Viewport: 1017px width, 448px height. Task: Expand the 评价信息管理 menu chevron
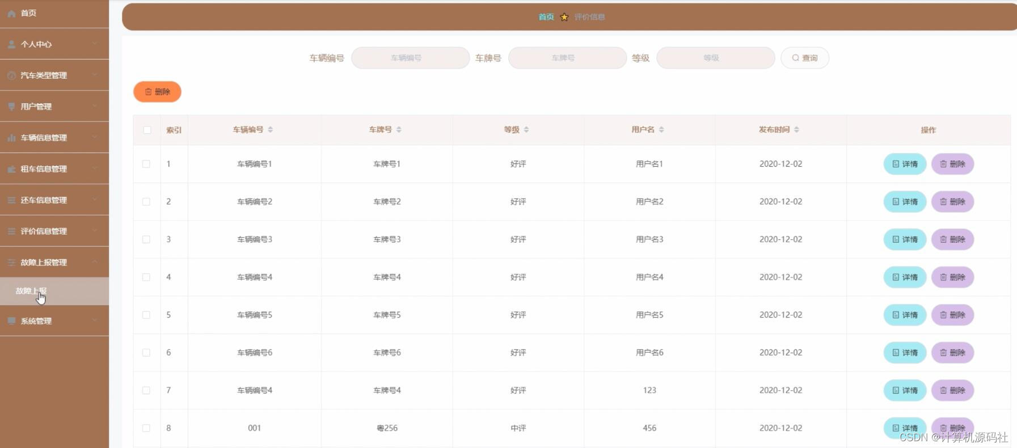click(95, 231)
